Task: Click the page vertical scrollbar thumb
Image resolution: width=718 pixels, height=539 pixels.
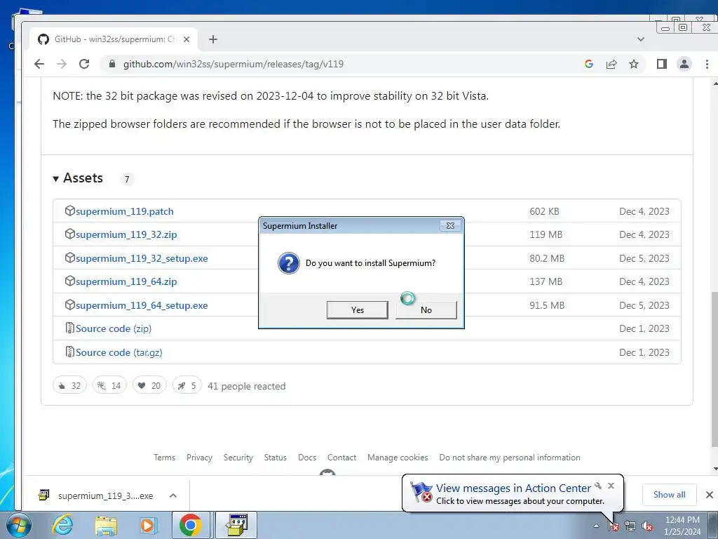Action: [x=714, y=369]
